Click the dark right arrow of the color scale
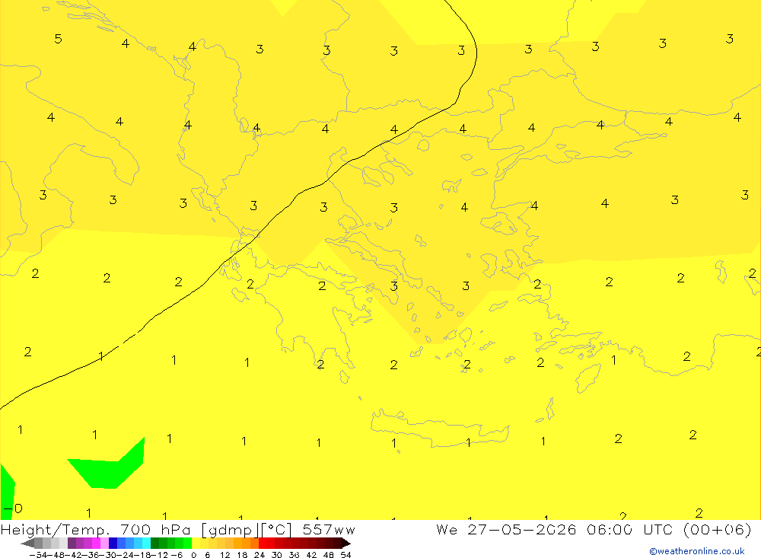 pos(346,543)
